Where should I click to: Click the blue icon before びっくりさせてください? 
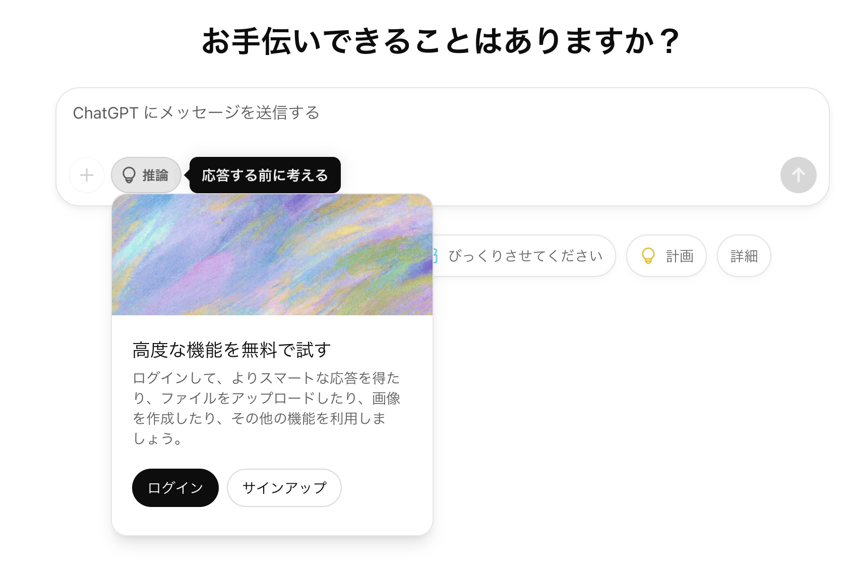[x=435, y=256]
